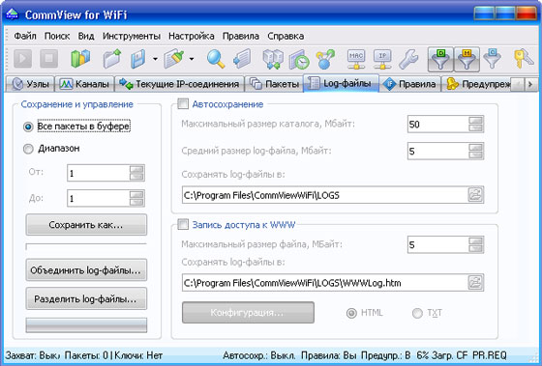
Task: Start capture with the play icon
Action: coord(23,58)
